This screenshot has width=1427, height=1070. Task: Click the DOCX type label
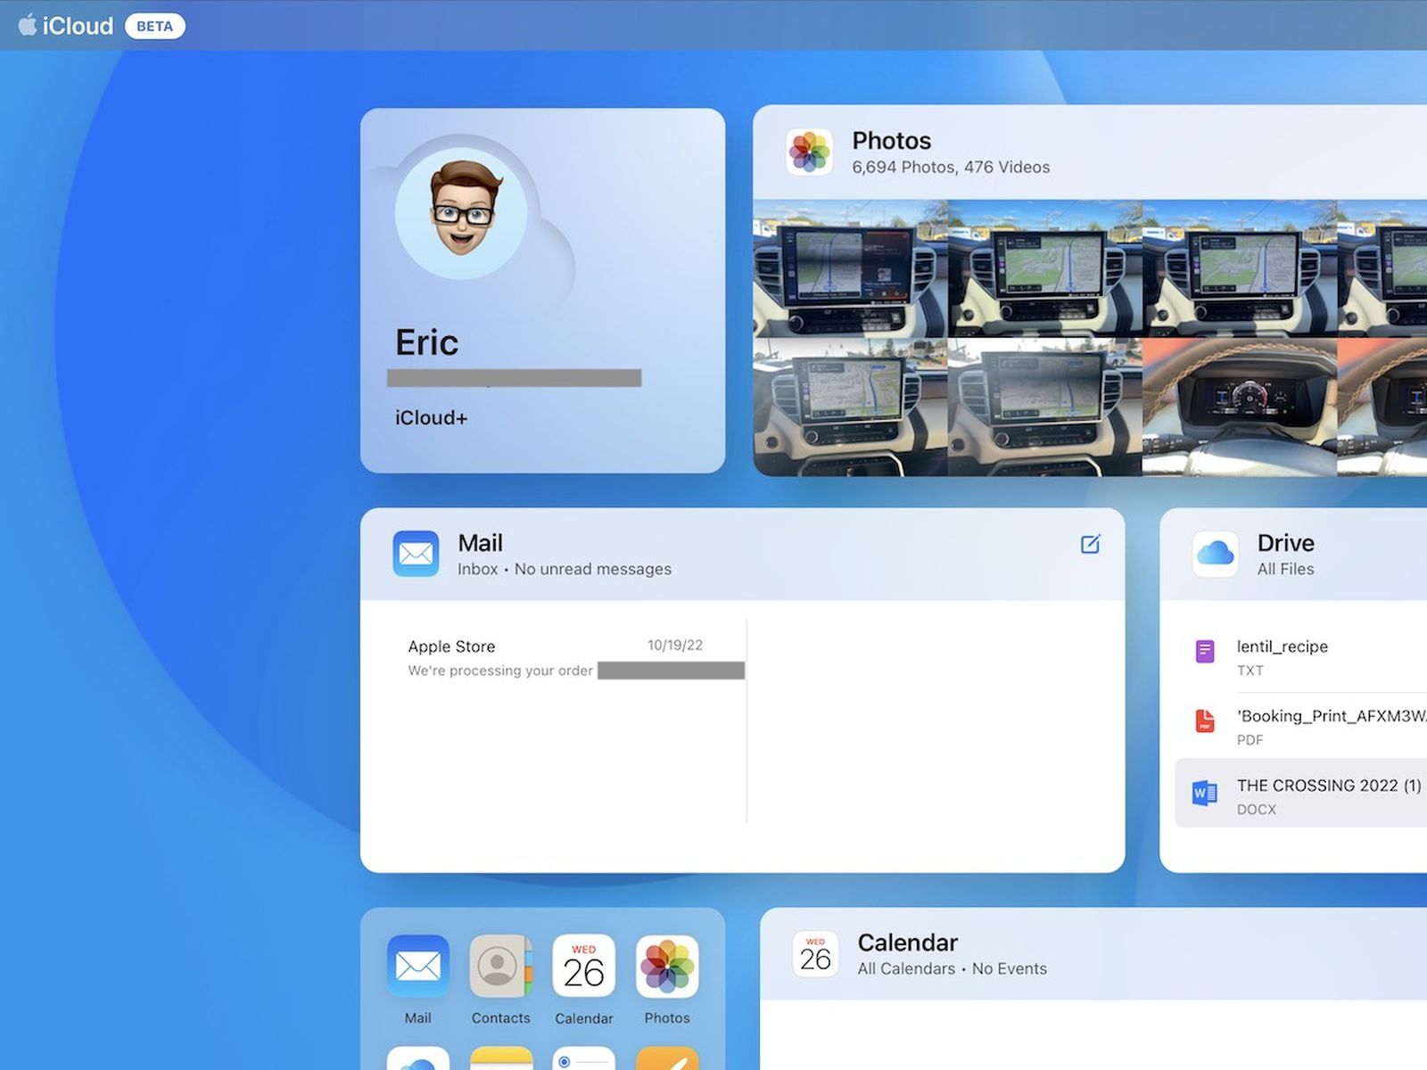point(1256,810)
